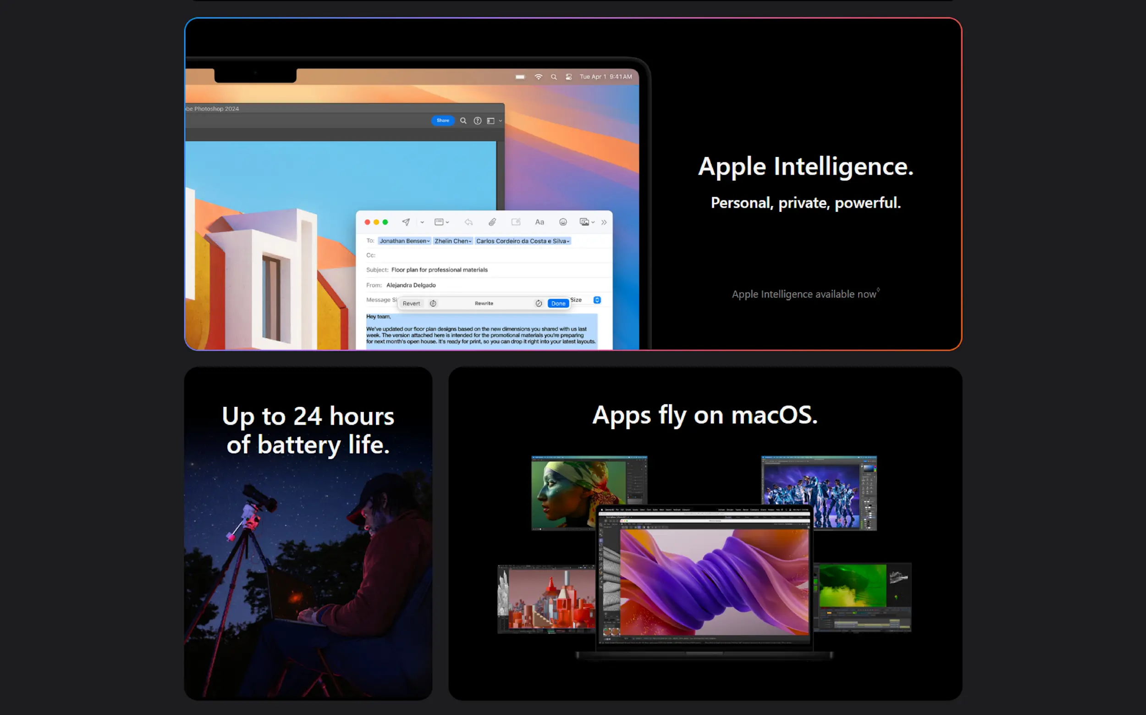The image size is (1146, 715).
Task: Click the purple ribbon artwork on the MacBook
Action: (714, 582)
